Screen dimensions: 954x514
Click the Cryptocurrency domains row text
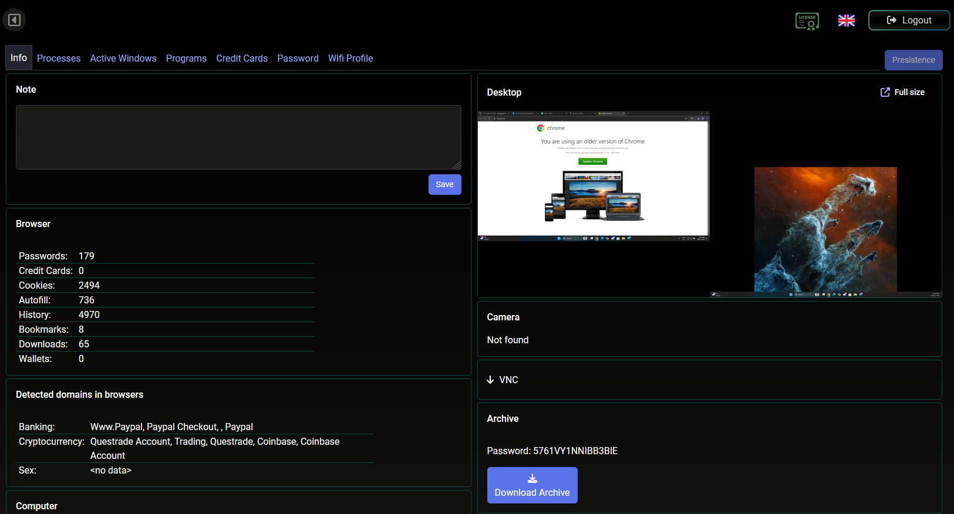pos(215,448)
